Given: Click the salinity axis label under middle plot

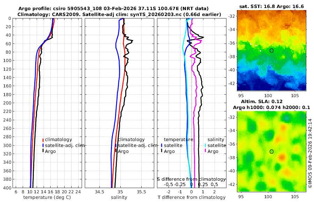Looking at the screenshot, I should [x=119, y=197].
